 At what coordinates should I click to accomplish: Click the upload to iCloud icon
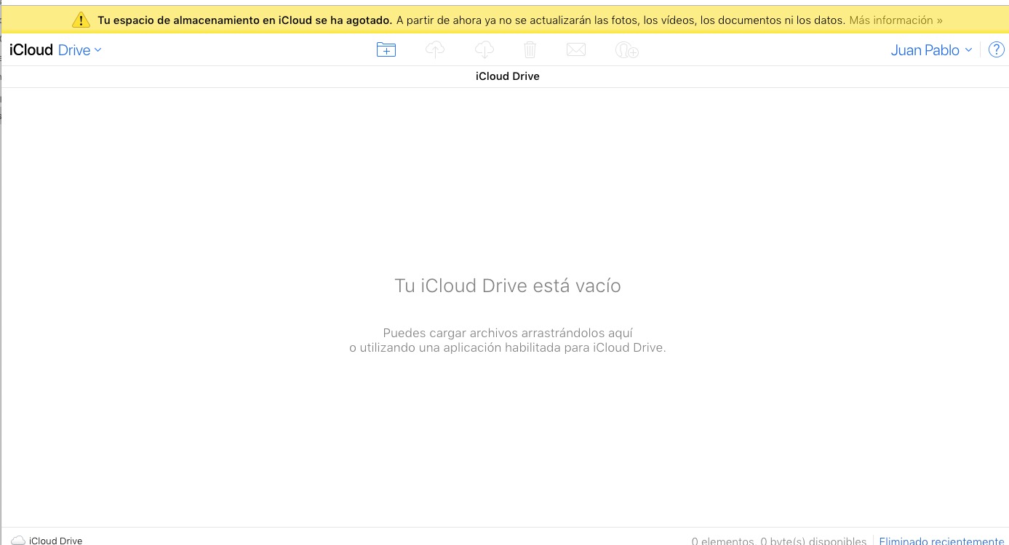pos(435,49)
